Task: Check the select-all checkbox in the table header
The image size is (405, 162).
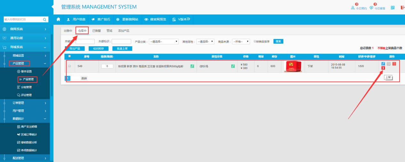Action: pyautogui.click(x=69, y=56)
